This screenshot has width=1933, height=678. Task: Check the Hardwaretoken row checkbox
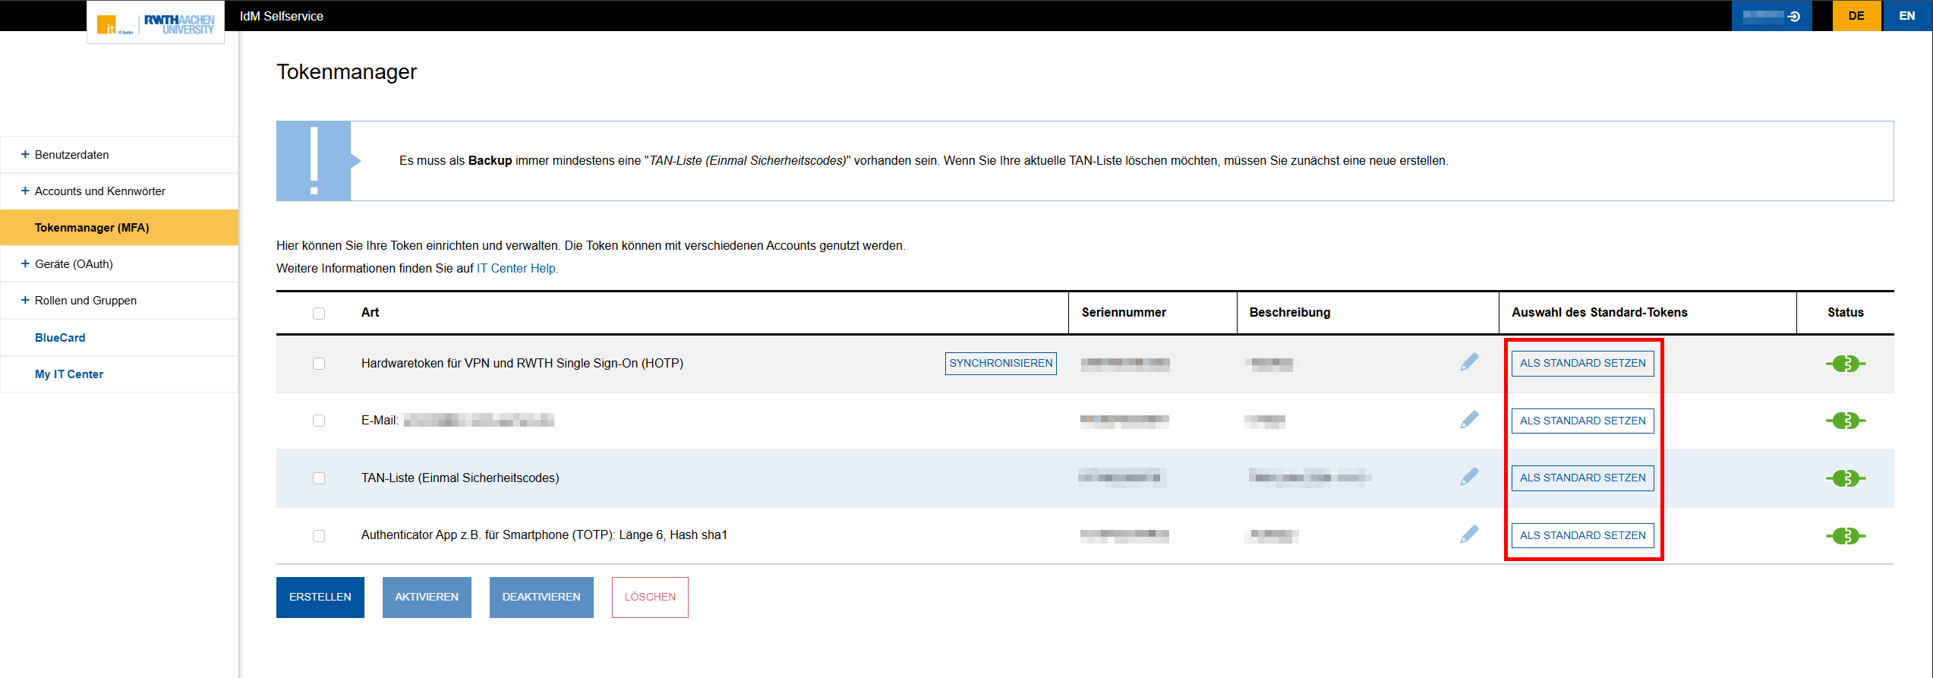pyautogui.click(x=319, y=364)
